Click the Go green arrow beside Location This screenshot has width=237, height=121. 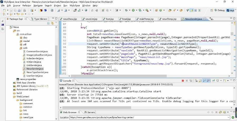coord(233,117)
